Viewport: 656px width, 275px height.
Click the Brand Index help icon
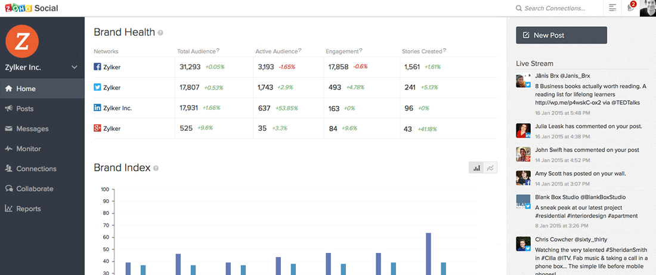(x=156, y=168)
